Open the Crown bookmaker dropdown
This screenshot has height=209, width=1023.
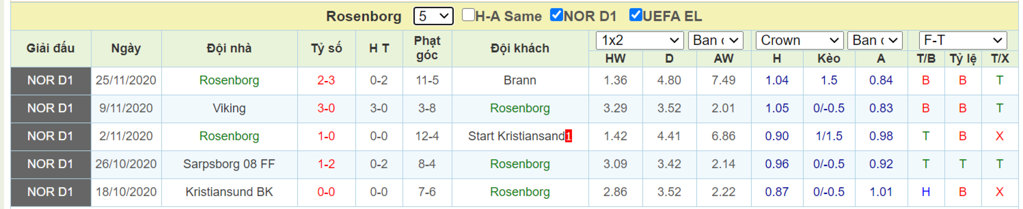click(799, 41)
